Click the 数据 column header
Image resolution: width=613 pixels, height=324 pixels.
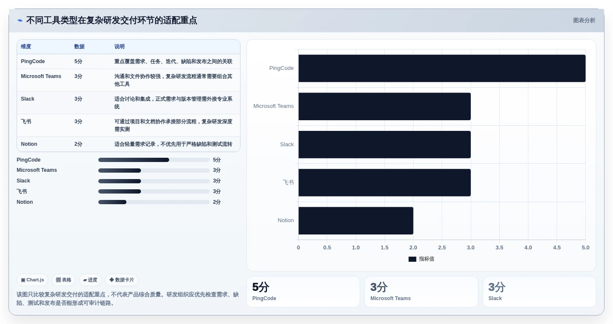79,46
